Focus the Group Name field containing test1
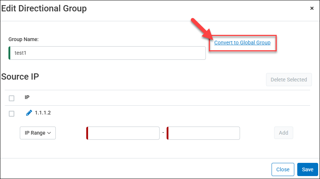 [x=107, y=53]
